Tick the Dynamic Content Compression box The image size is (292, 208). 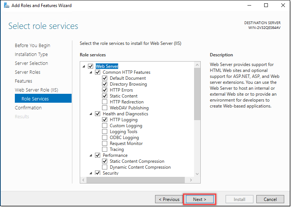click(x=105, y=167)
